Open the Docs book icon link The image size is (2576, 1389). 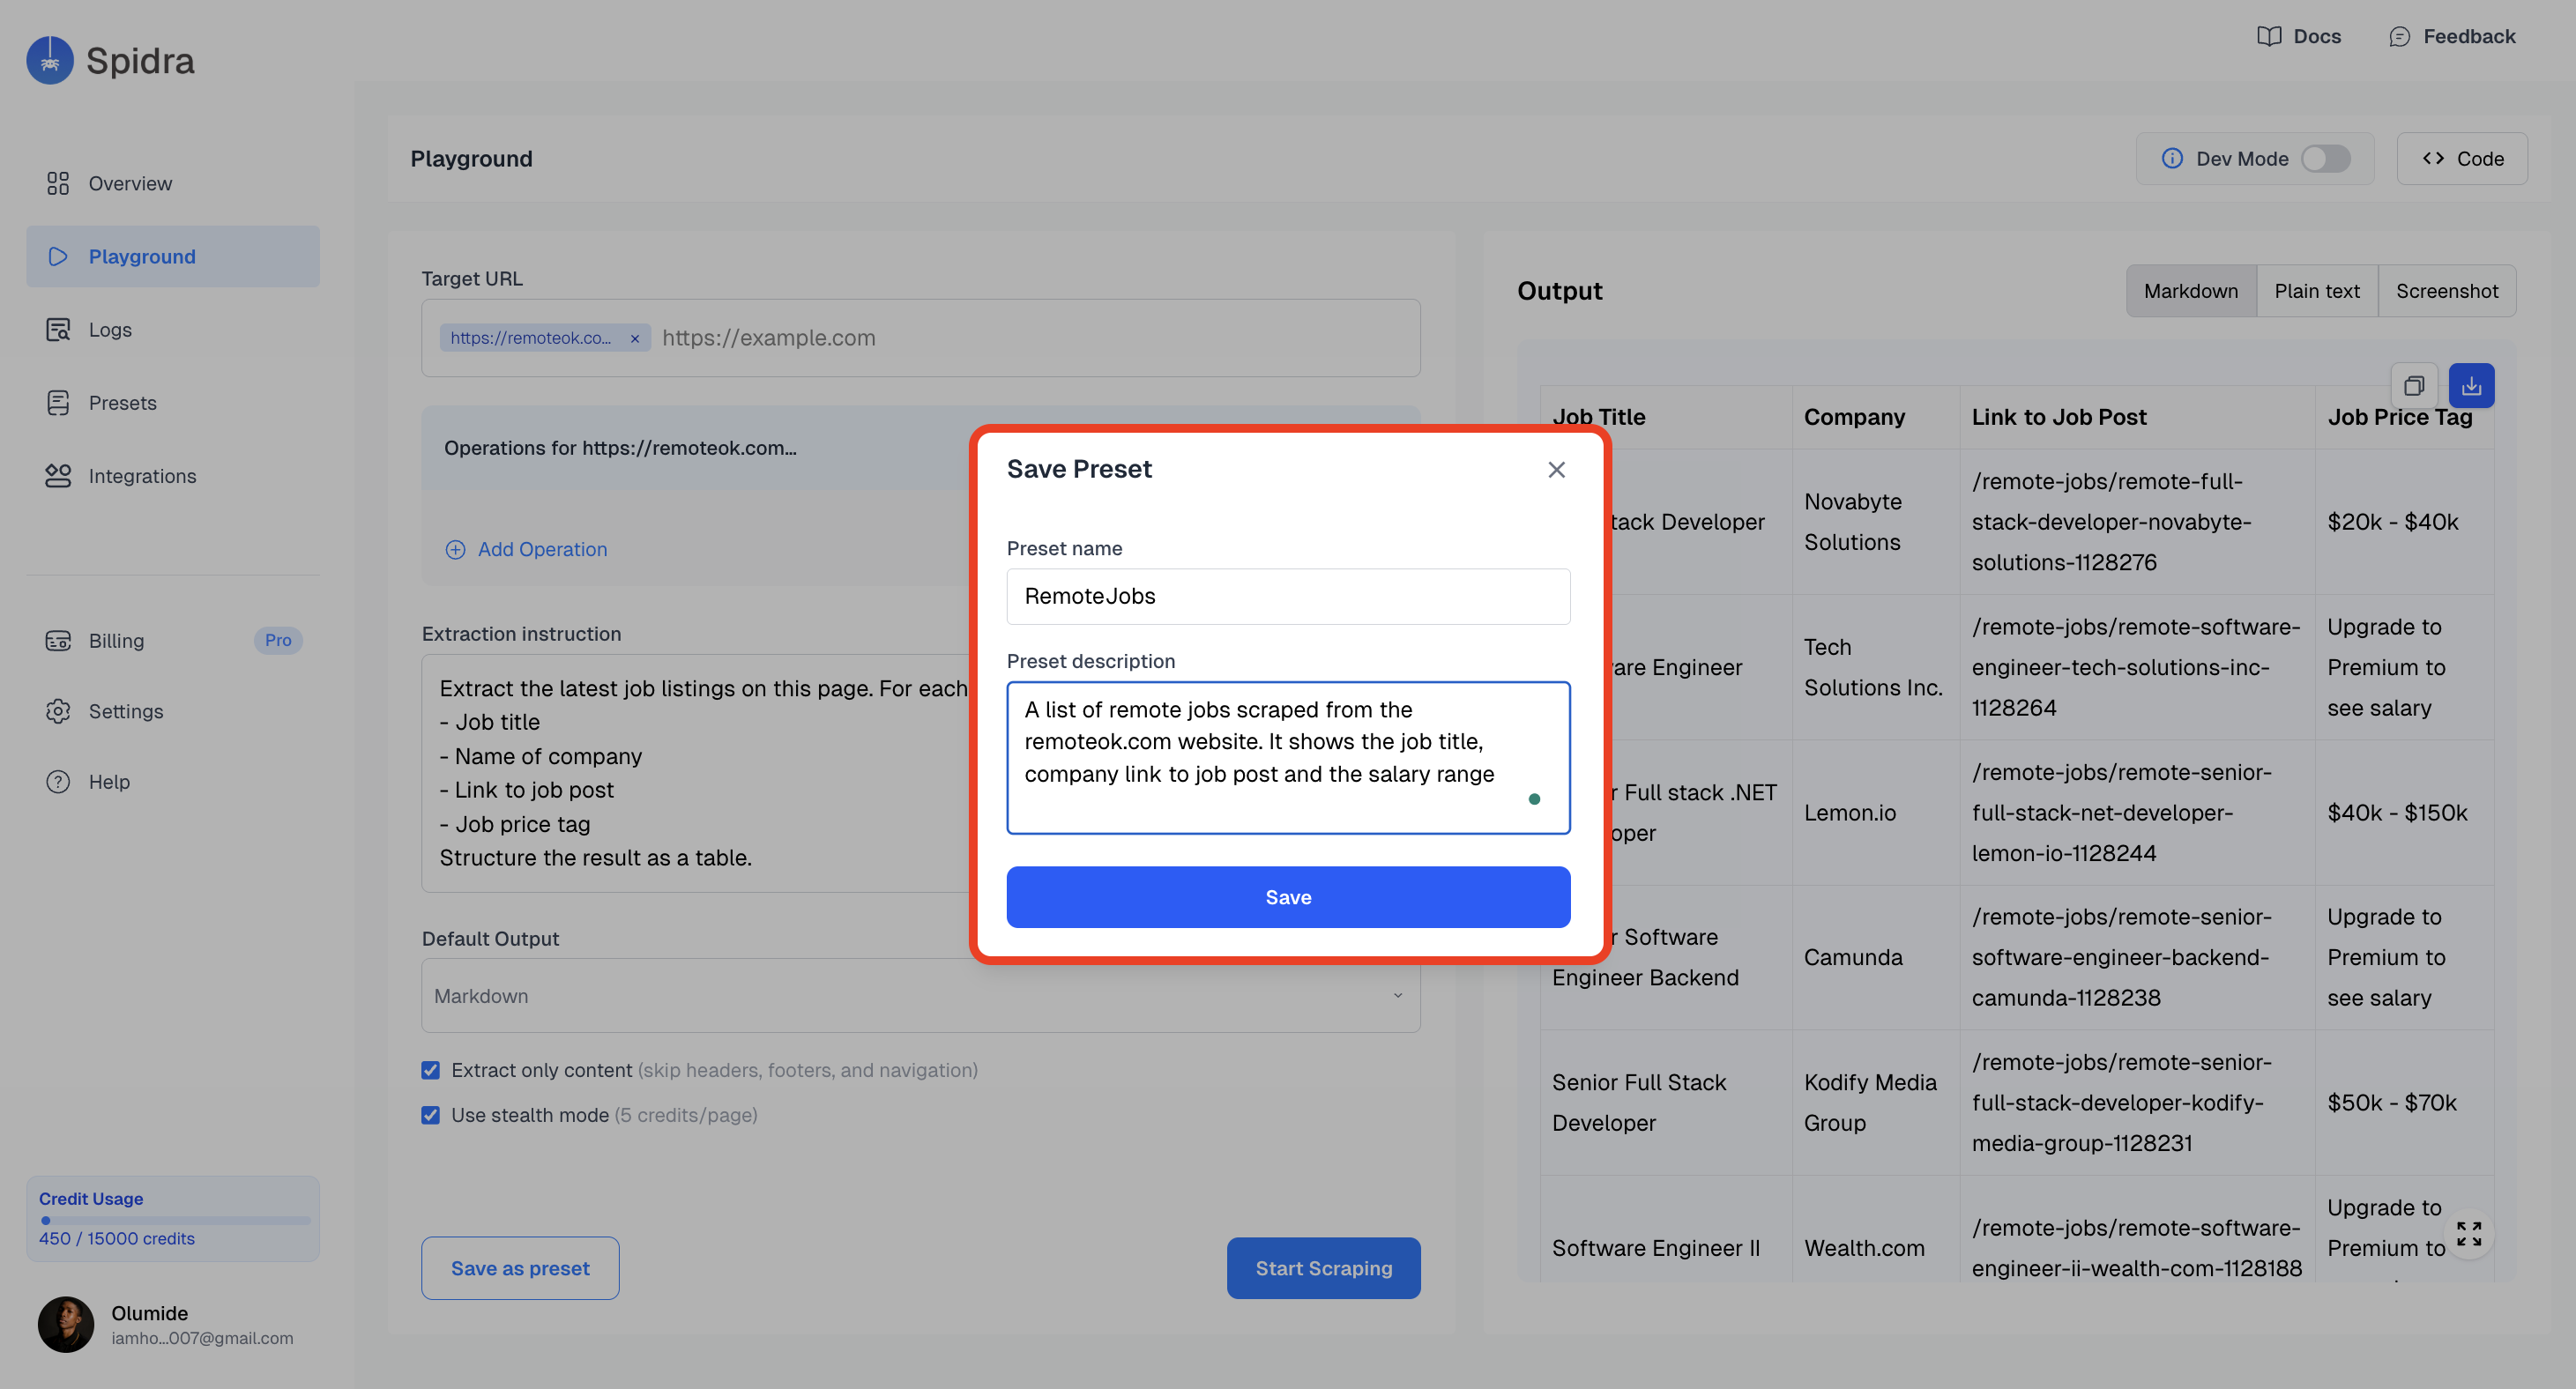(x=2269, y=37)
